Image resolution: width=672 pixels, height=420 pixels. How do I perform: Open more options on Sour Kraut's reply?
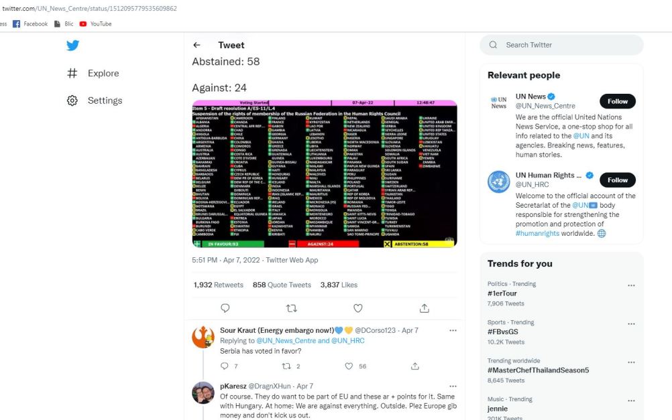[453, 330]
